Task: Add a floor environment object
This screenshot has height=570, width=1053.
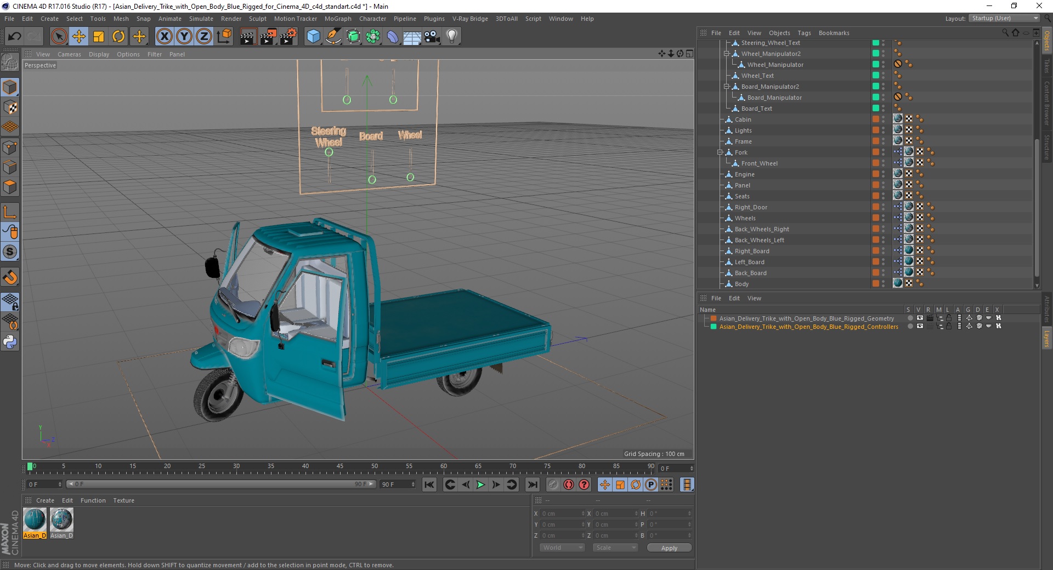Action: [x=412, y=37]
